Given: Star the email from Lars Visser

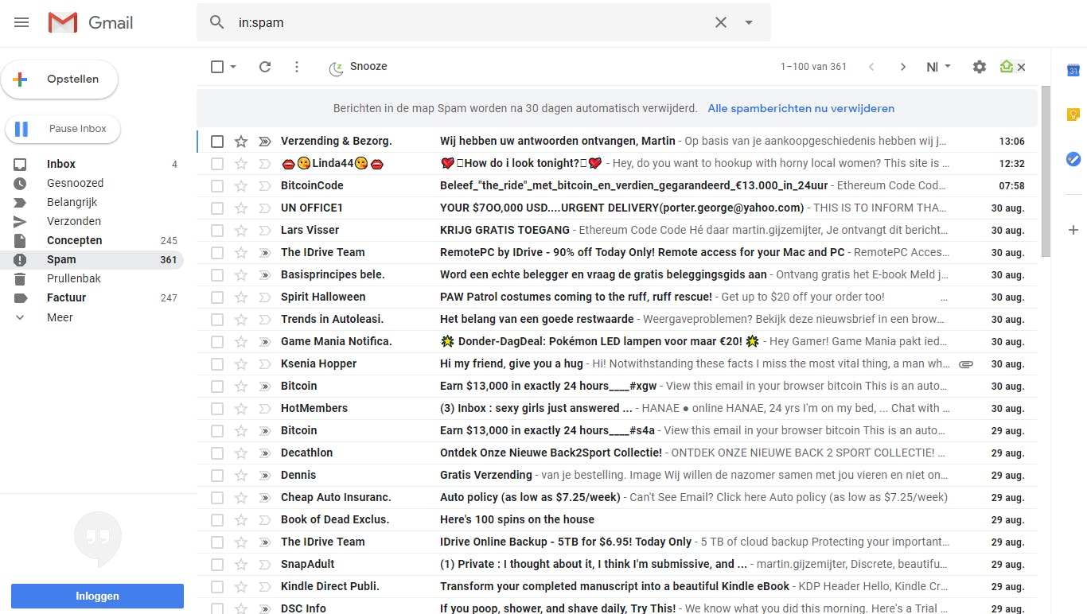Looking at the screenshot, I should [x=241, y=230].
